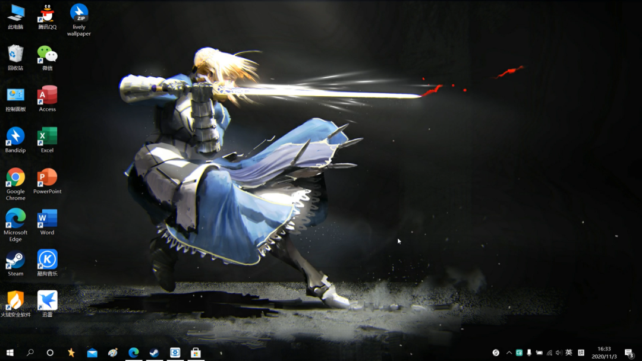Image resolution: width=642 pixels, height=361 pixels.
Task: Open the Paint palette app on taskbar
Action: tap(112, 353)
